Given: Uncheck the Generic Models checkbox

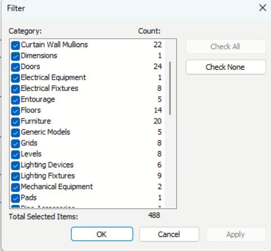Looking at the screenshot, I should tap(15, 133).
